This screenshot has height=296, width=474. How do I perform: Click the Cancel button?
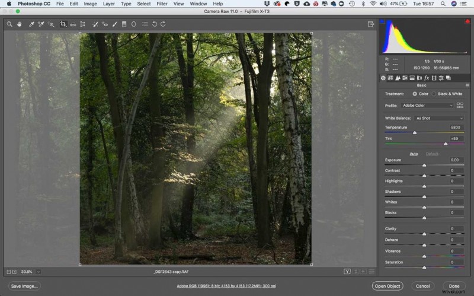(422, 286)
